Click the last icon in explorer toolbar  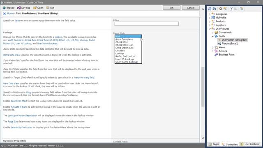point(242,9)
